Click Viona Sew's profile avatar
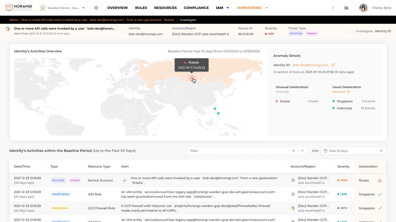Screen dimensions: 396x222 tap(363, 8)
